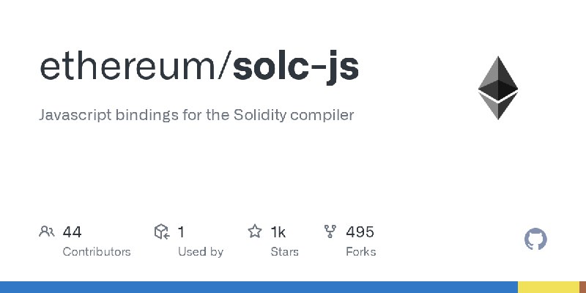Viewport: 586px width, 293px height.
Task: Click the orange segment of language bar
Action: pyautogui.click(x=582, y=286)
